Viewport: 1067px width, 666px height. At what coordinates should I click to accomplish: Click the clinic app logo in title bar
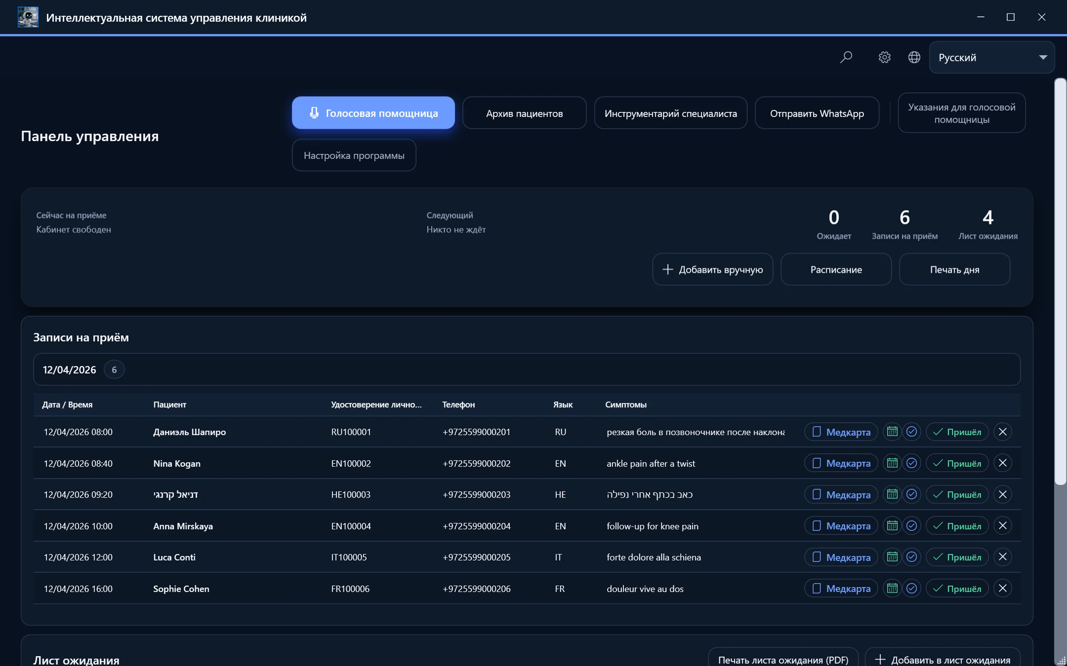coord(28,17)
